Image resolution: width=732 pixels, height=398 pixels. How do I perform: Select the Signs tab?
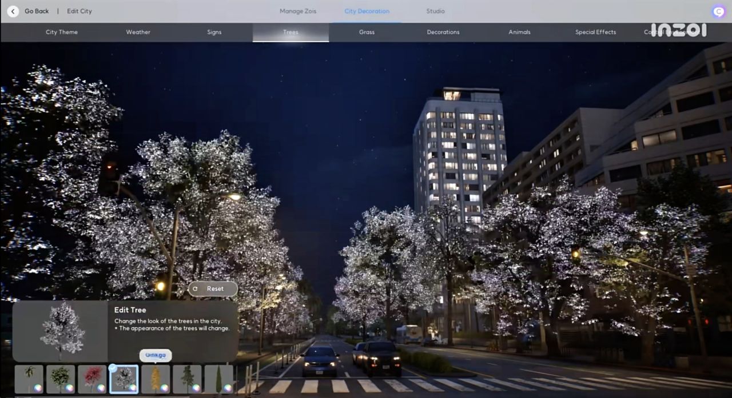(214, 32)
